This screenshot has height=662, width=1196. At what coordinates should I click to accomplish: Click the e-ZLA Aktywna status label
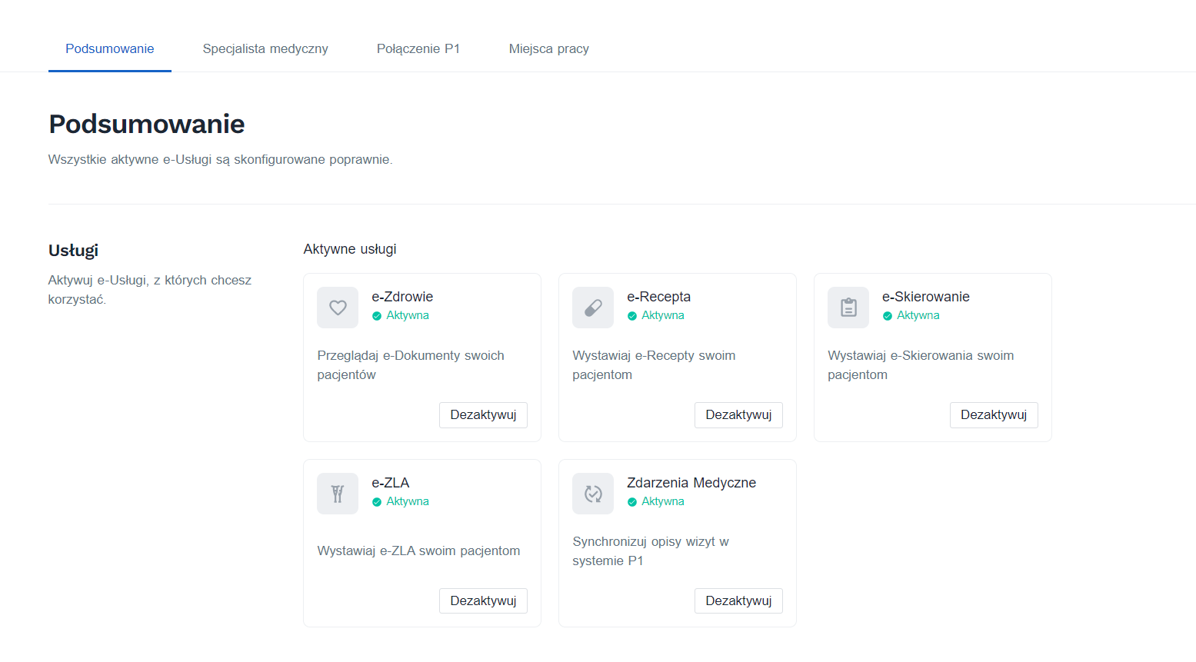[x=407, y=501]
